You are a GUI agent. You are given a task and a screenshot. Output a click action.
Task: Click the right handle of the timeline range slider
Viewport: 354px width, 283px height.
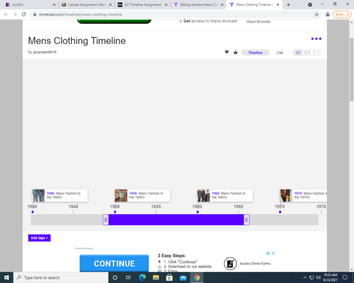click(x=247, y=219)
